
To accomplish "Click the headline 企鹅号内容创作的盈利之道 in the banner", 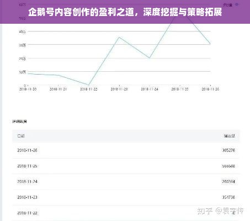I will (x=81, y=12).
